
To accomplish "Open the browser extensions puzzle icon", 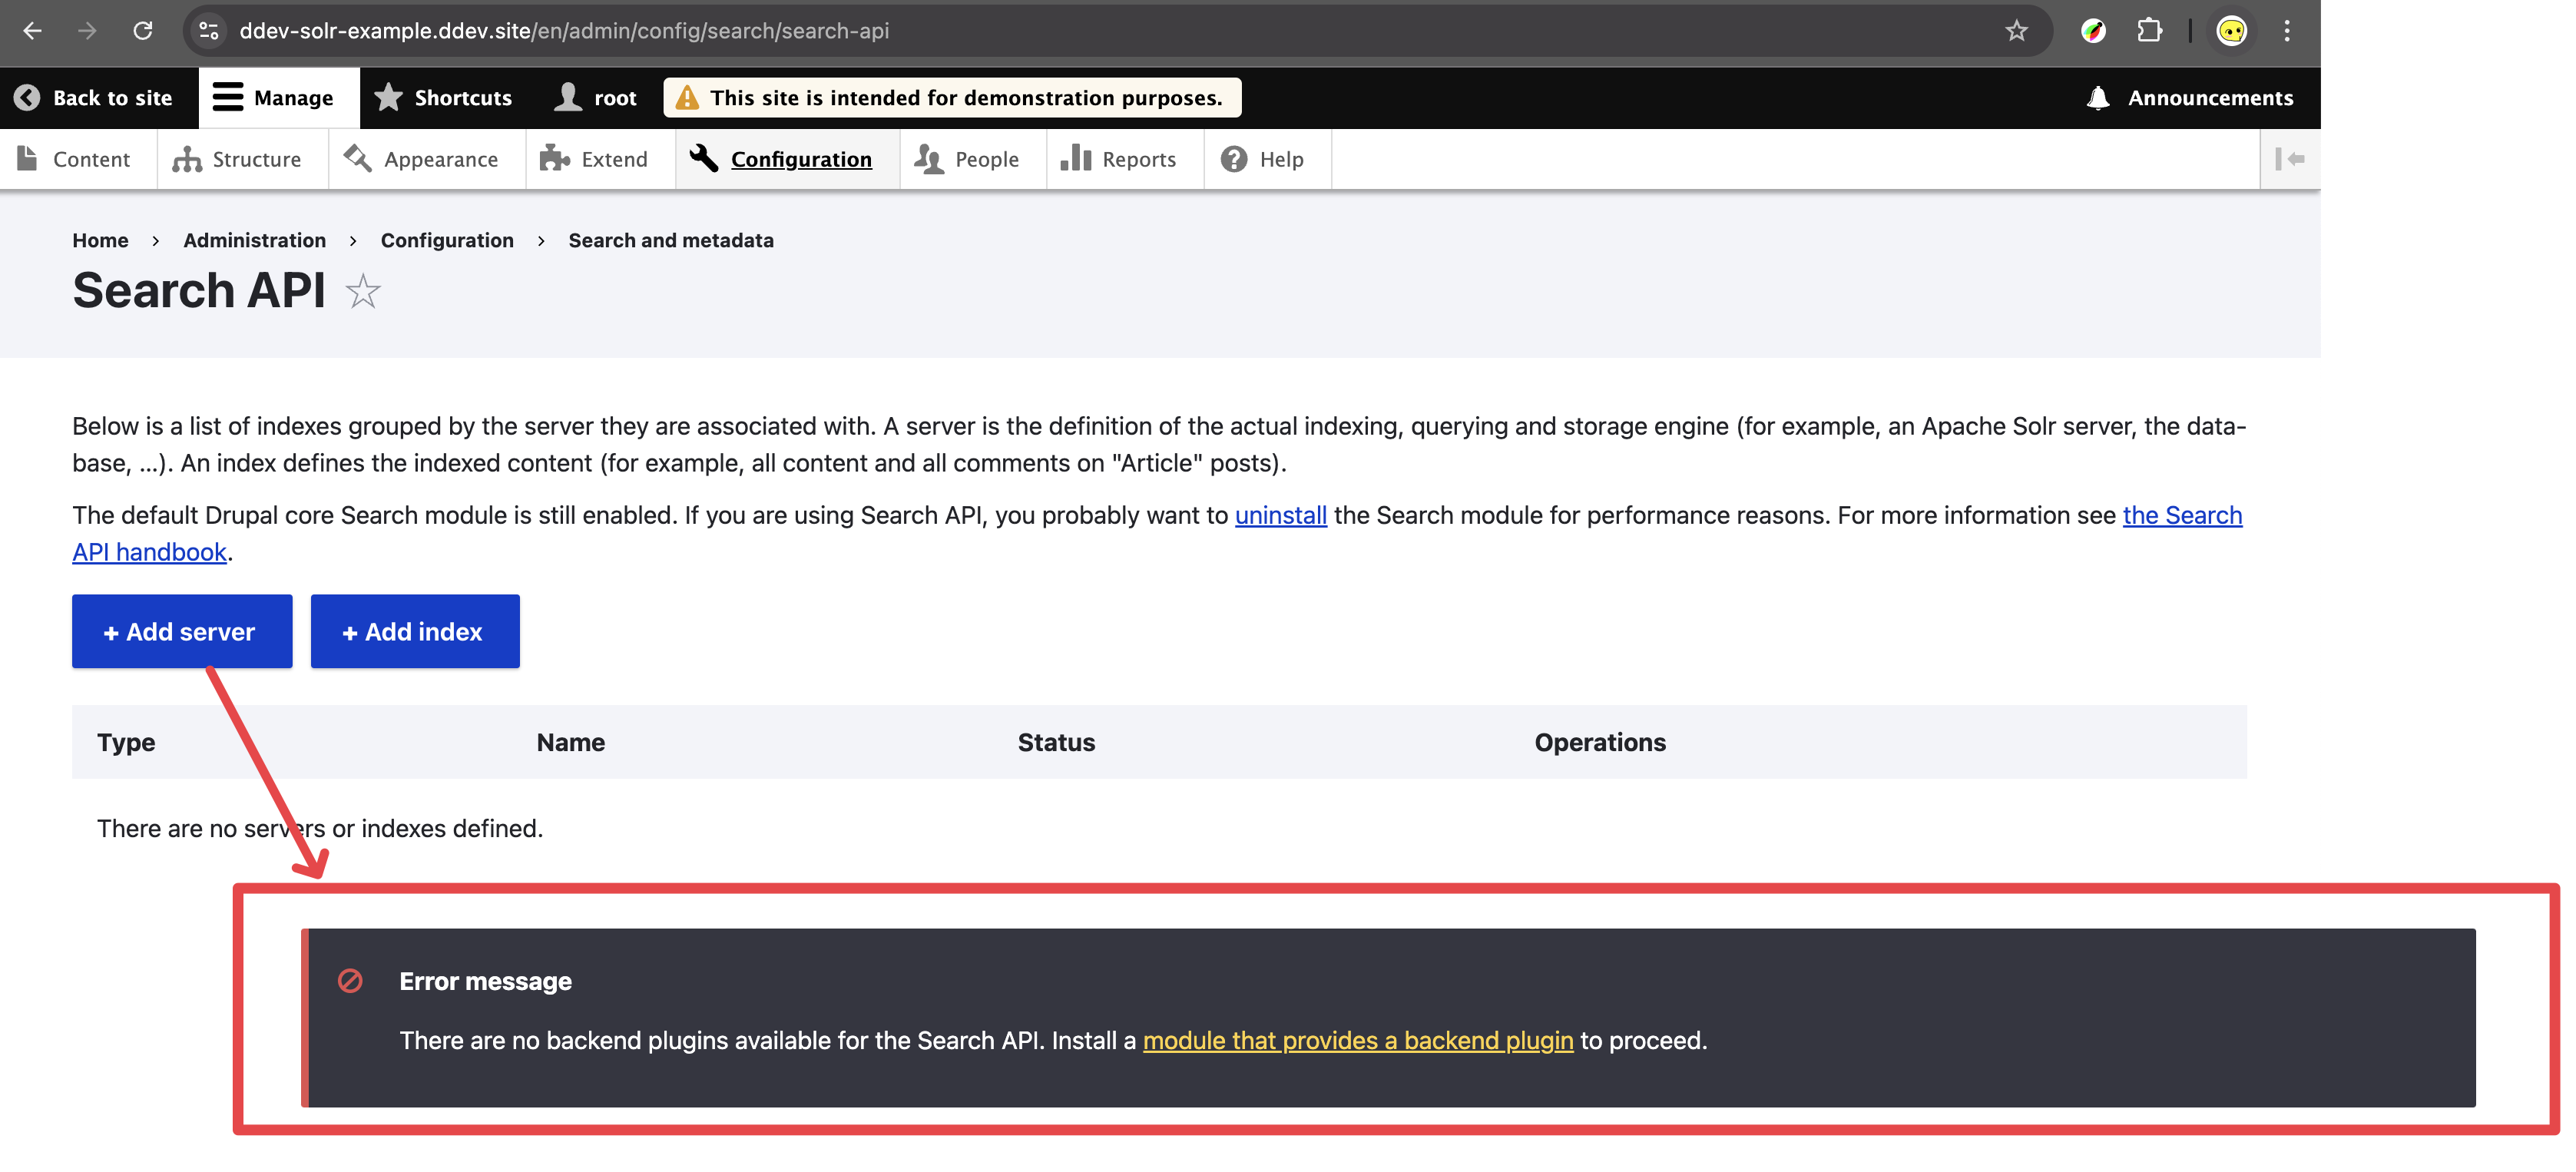I will pyautogui.click(x=2149, y=31).
